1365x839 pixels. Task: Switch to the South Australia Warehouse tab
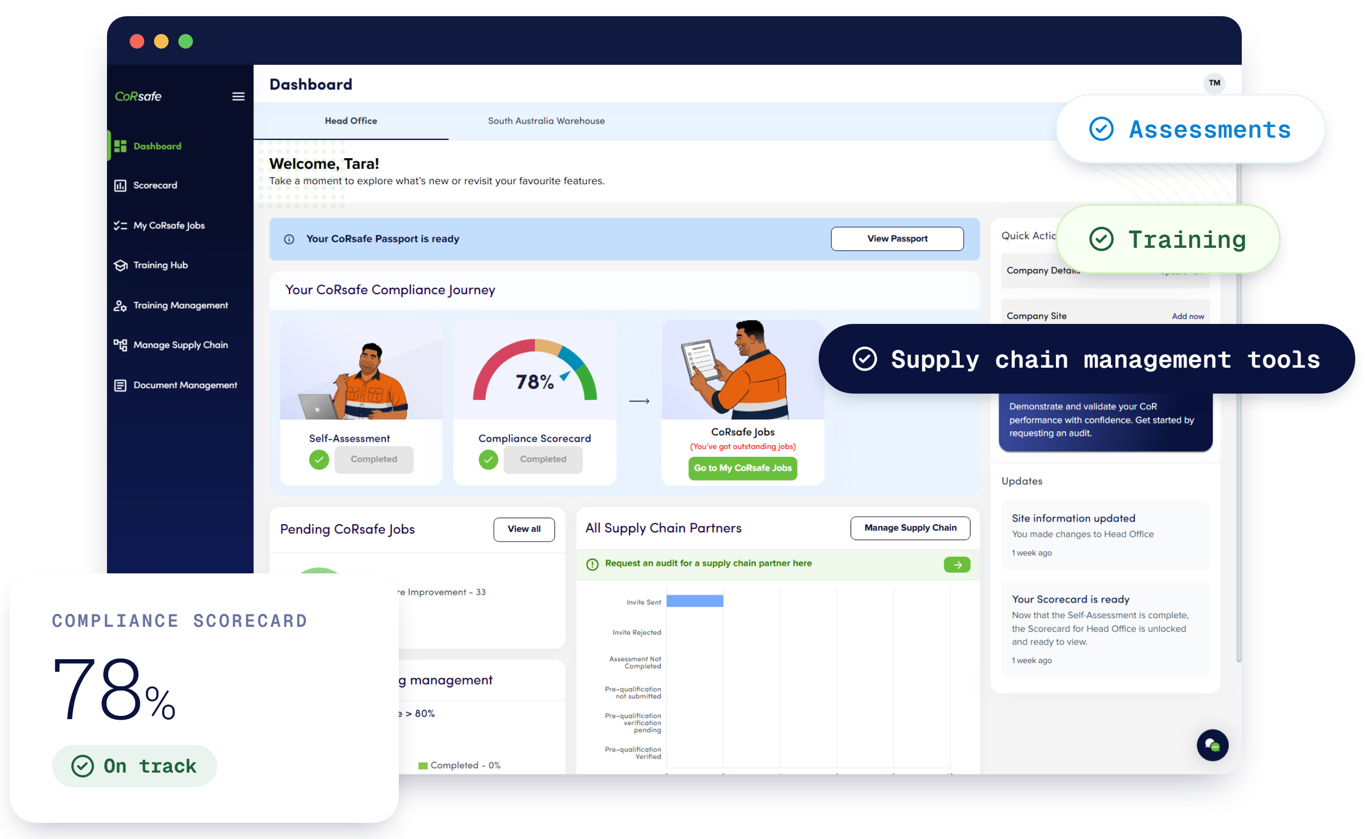546,121
